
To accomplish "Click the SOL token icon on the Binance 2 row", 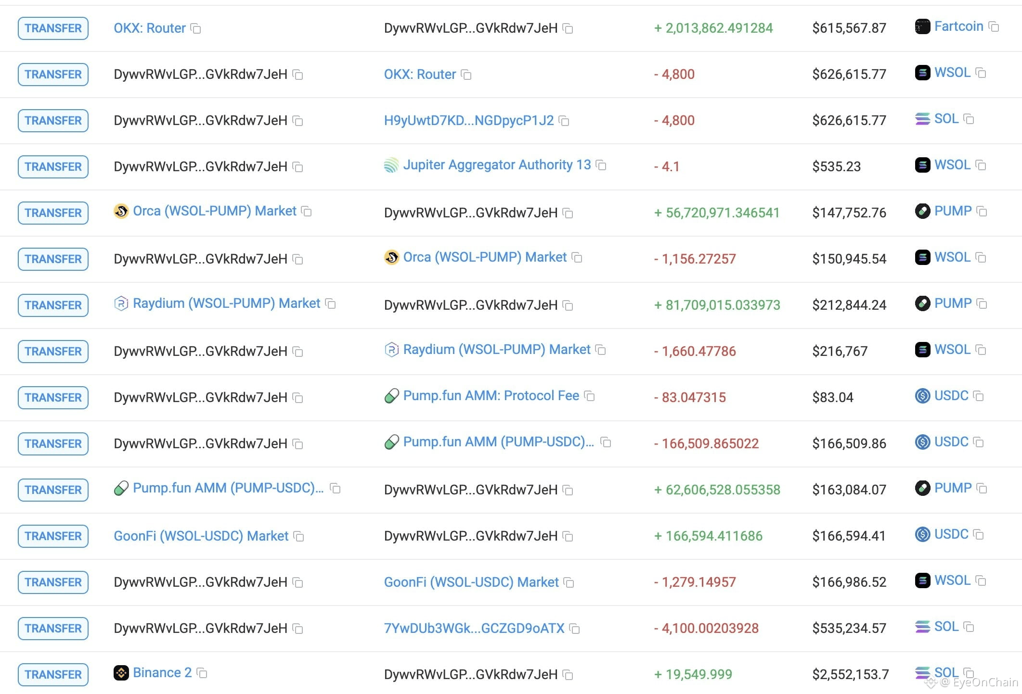I will click(x=922, y=673).
